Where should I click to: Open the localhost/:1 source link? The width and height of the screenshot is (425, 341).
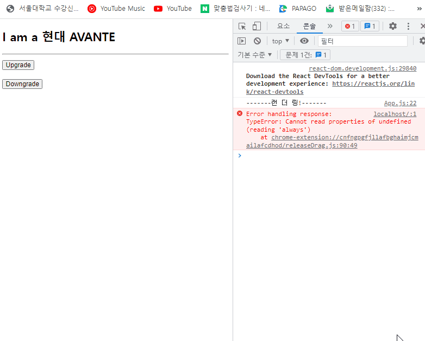tap(395, 114)
